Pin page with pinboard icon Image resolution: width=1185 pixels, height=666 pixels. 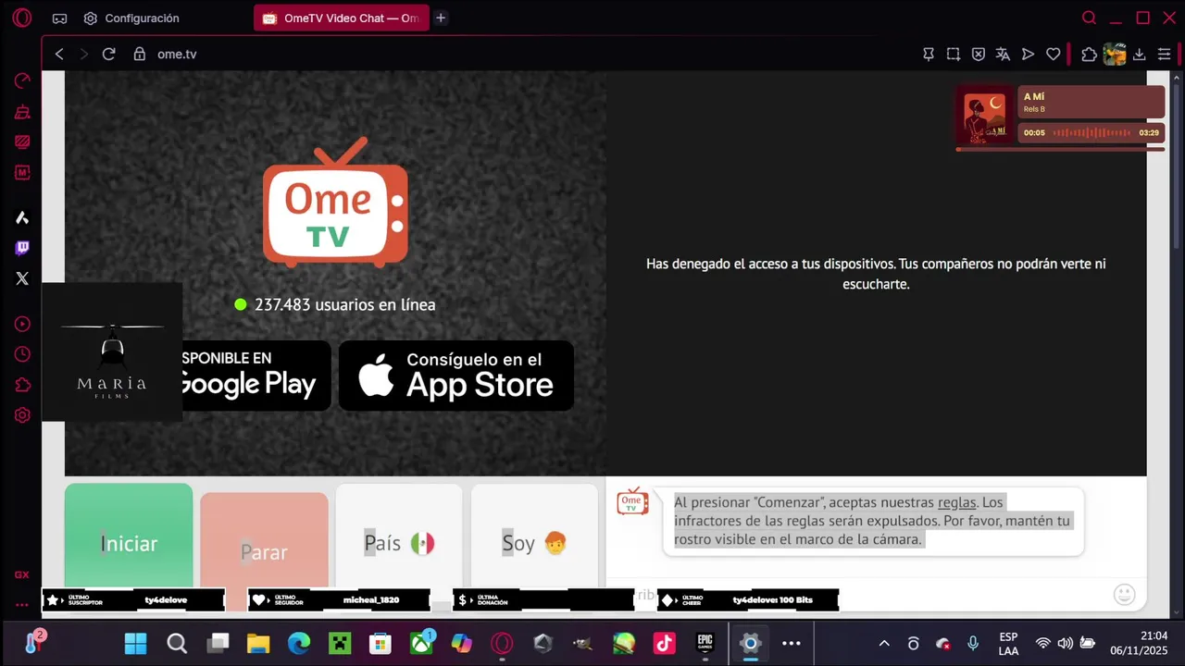[929, 54]
